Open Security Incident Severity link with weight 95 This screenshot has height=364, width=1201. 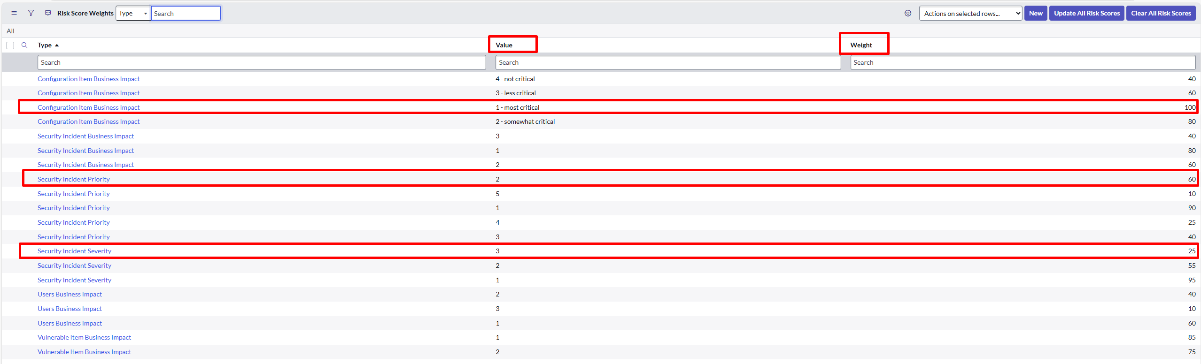(x=74, y=280)
